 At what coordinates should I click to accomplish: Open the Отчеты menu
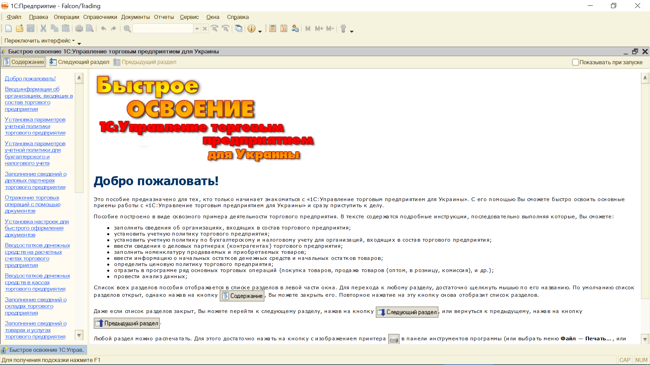(164, 17)
